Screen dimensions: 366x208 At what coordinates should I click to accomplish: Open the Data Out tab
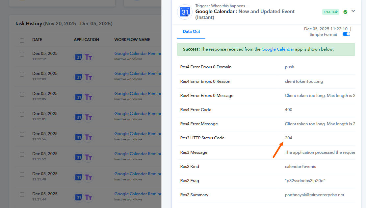coord(192,32)
